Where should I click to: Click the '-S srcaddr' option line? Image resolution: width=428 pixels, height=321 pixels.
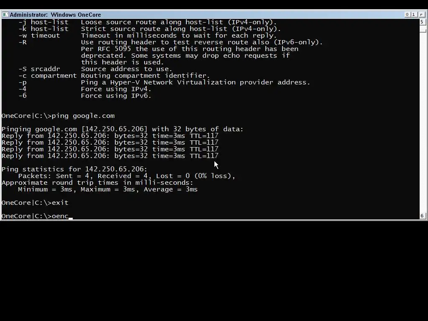(96, 69)
